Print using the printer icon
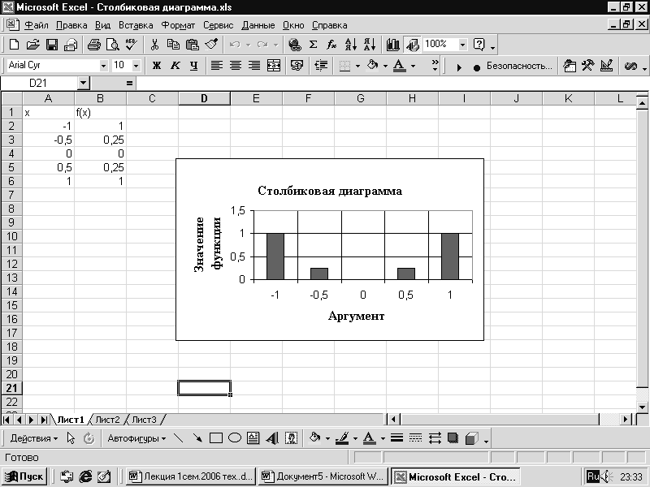650x487 pixels. tap(94, 45)
